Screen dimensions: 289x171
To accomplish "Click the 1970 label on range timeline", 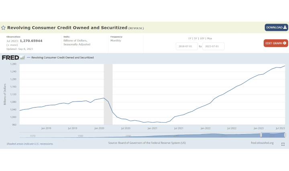I will coord(33,136).
